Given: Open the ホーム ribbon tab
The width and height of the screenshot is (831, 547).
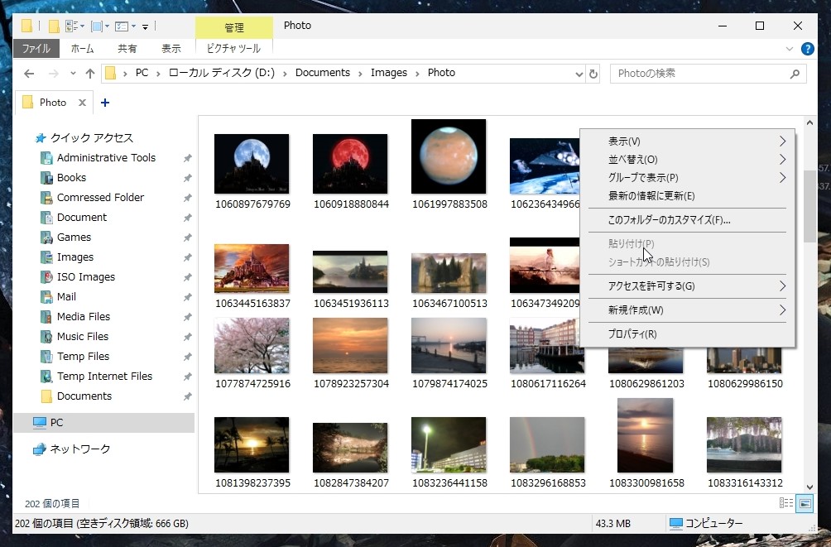Looking at the screenshot, I should pyautogui.click(x=82, y=49).
